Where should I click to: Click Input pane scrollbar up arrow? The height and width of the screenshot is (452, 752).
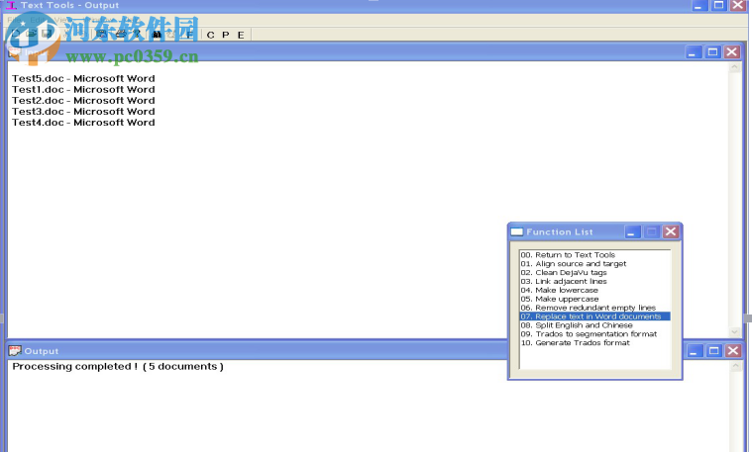(x=734, y=67)
